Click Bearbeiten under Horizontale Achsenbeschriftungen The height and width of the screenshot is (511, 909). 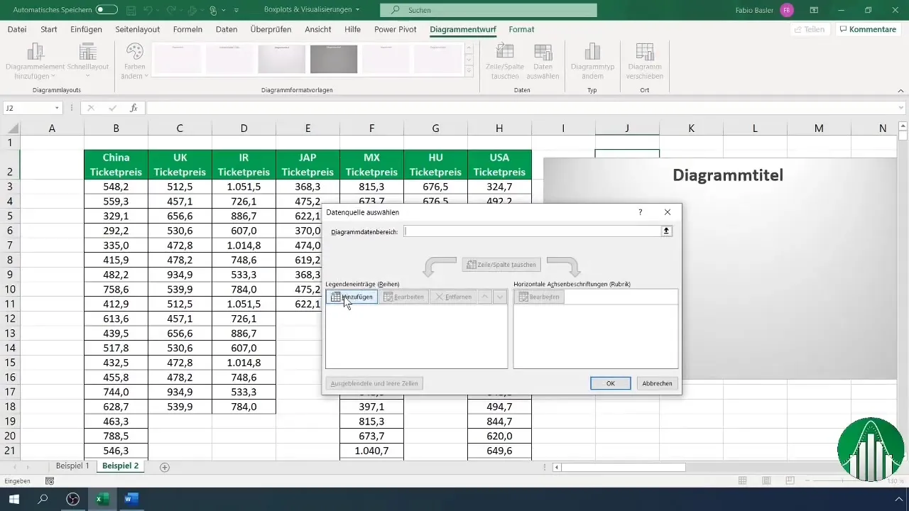pyautogui.click(x=539, y=297)
